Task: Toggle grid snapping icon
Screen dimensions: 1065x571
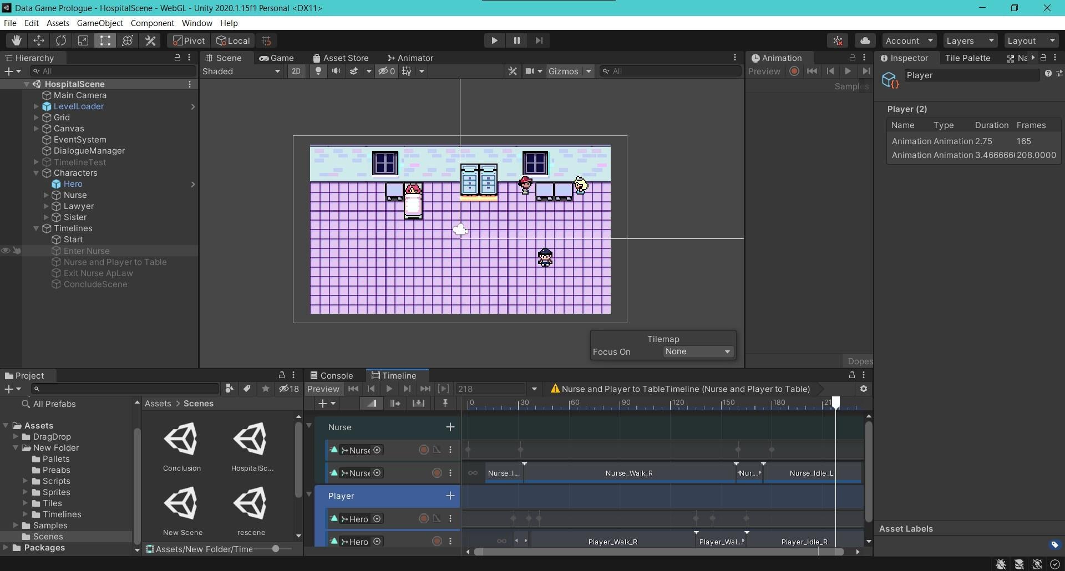Action: click(x=266, y=40)
